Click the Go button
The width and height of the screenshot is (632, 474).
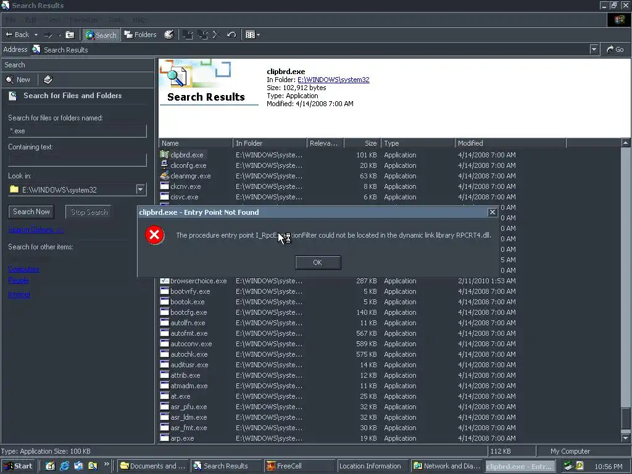coord(615,49)
